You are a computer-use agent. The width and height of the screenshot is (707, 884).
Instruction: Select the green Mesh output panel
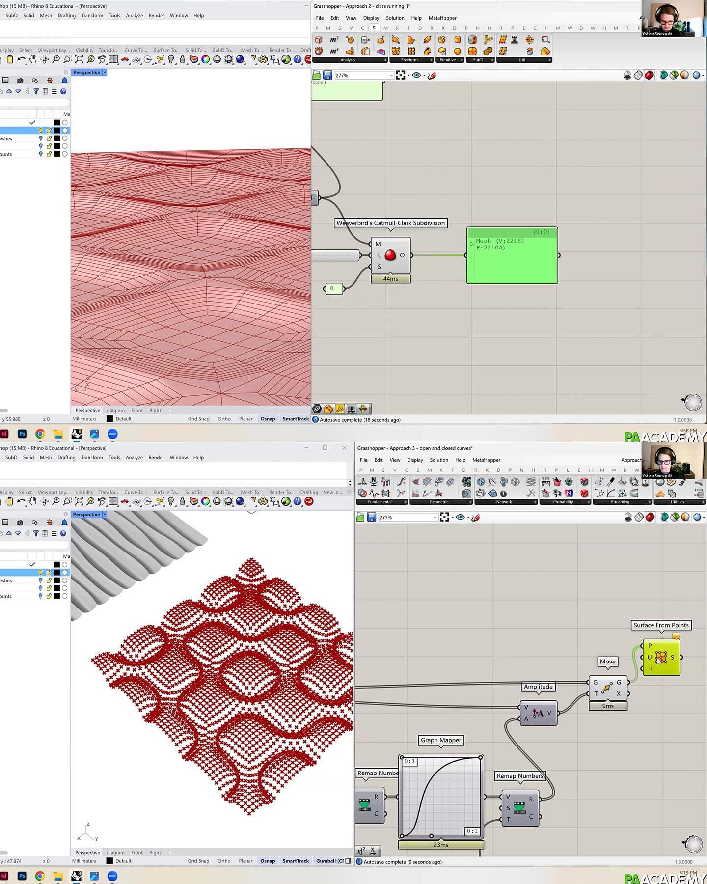(512, 255)
